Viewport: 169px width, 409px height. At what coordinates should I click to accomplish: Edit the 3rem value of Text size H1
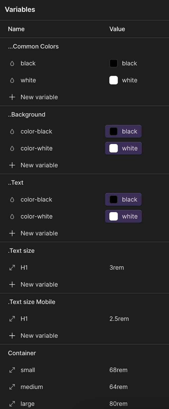pos(117,268)
